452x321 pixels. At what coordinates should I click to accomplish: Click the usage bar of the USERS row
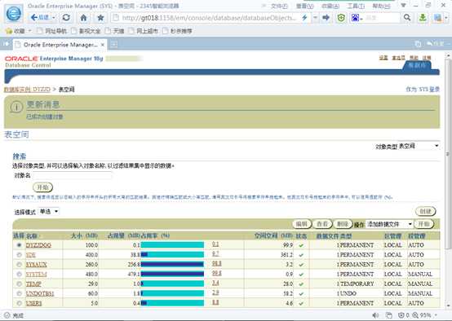pyautogui.click(x=172, y=303)
